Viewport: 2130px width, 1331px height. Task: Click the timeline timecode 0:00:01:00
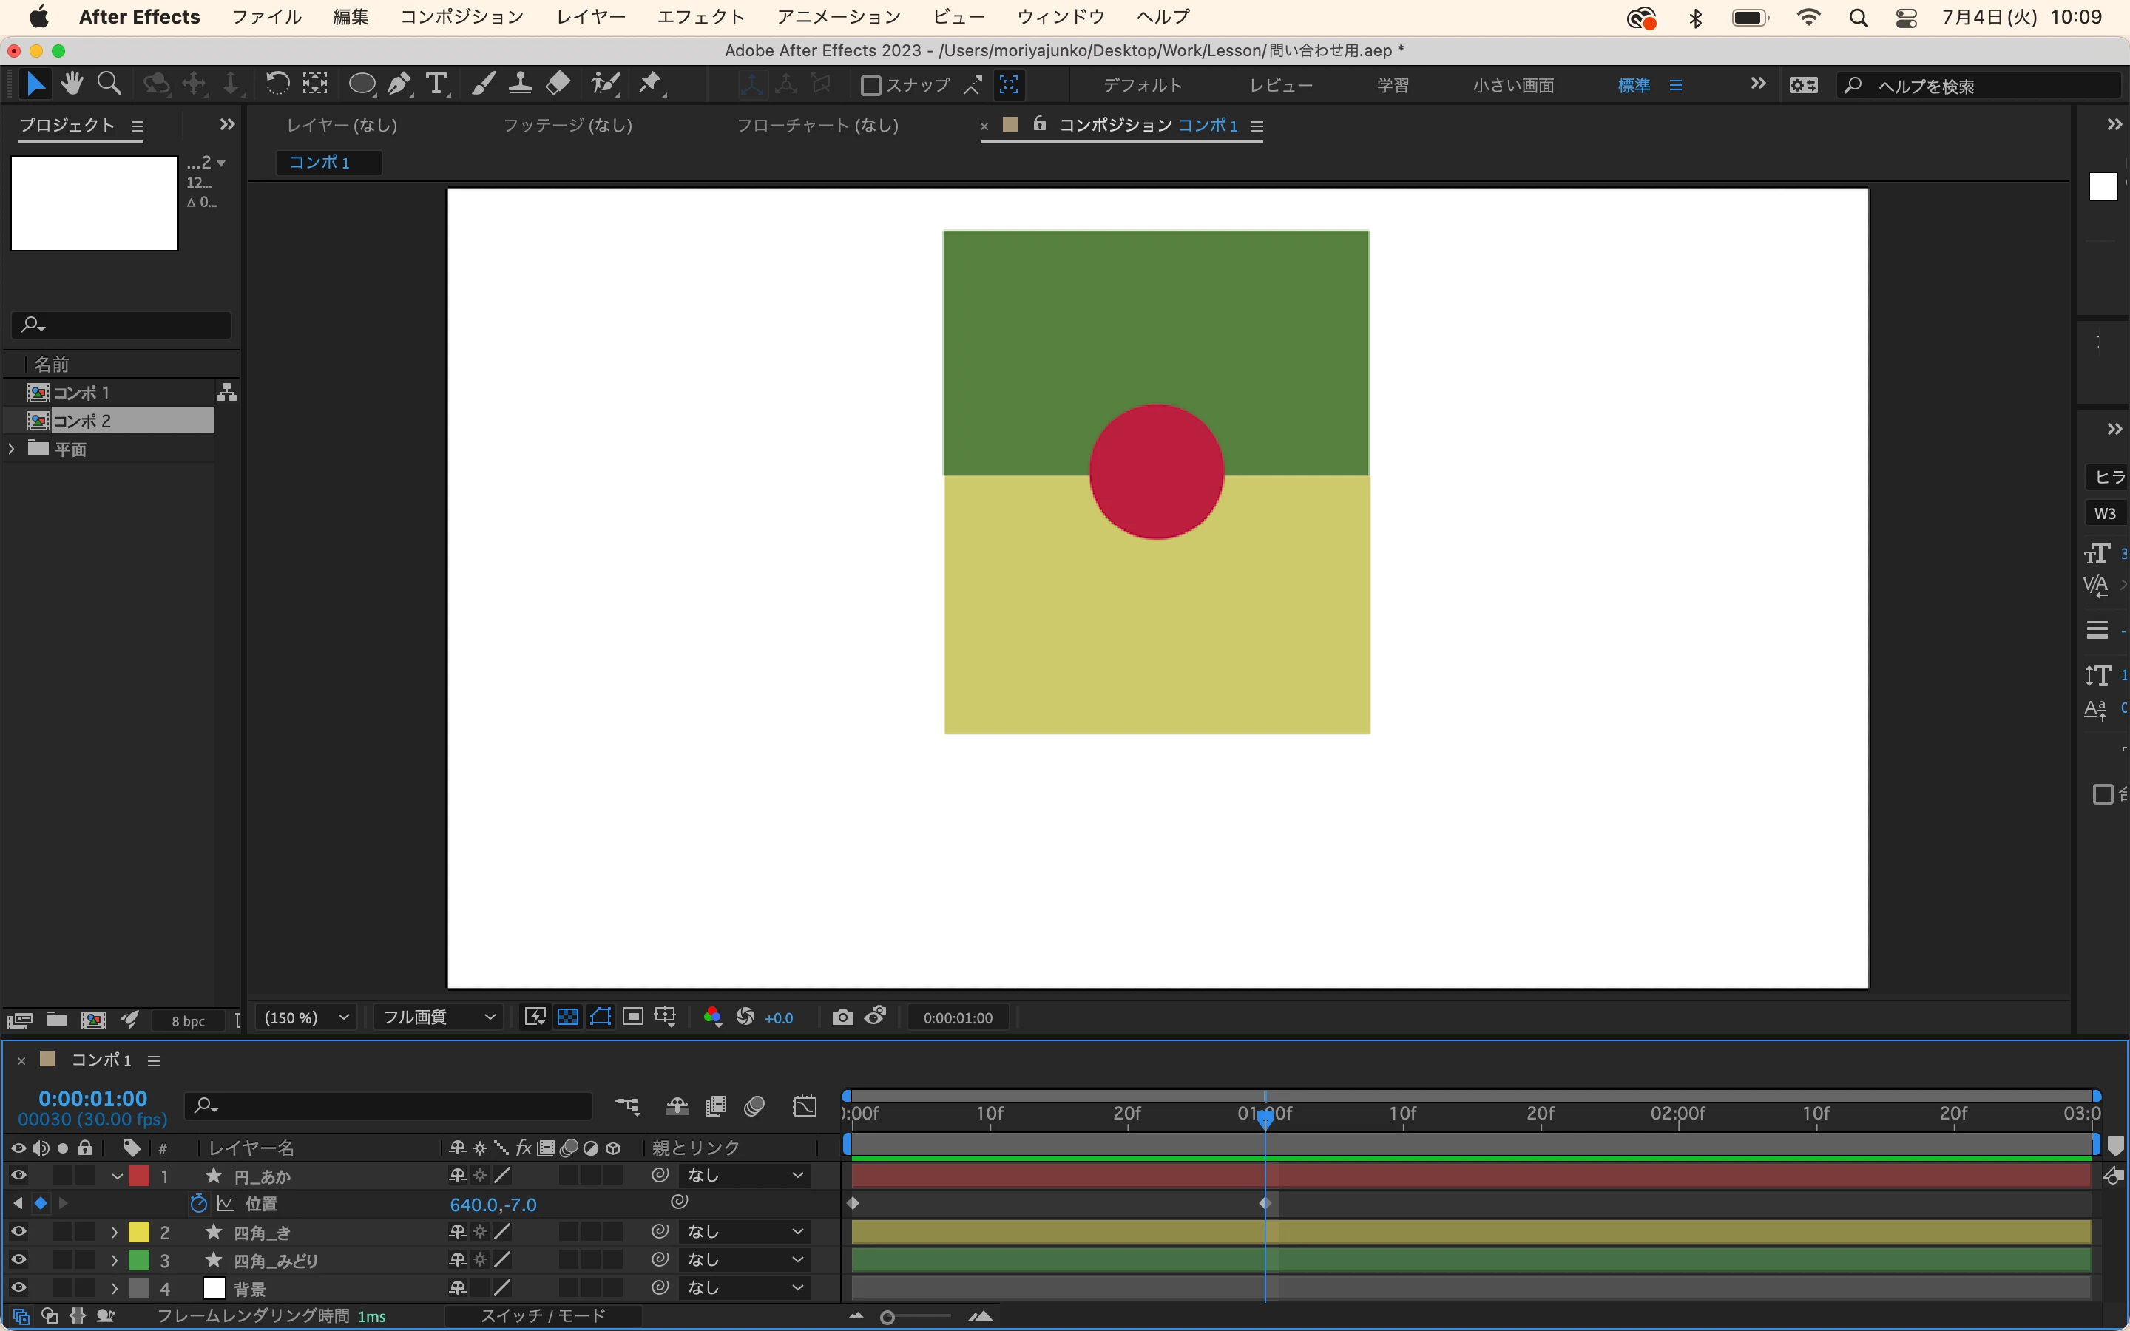[x=92, y=1099]
